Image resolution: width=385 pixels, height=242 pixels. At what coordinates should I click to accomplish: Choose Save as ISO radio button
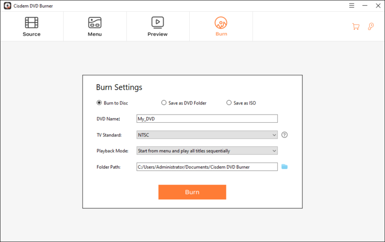click(241, 103)
